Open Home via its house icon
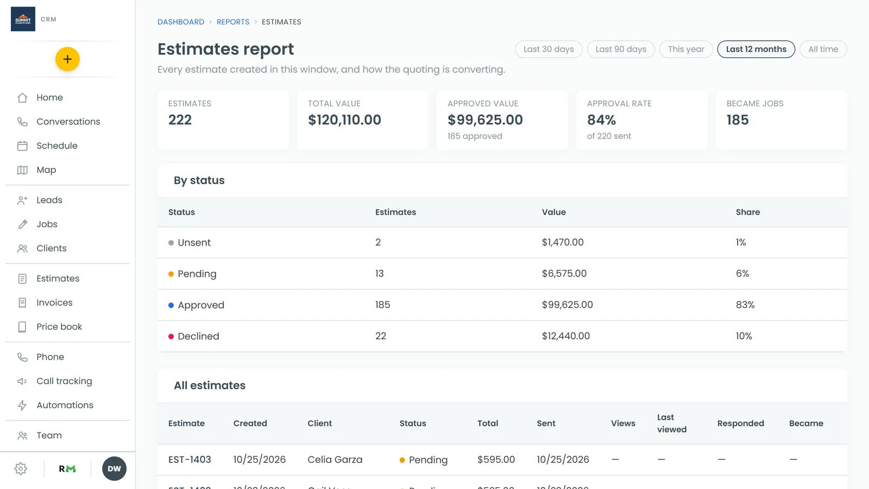Viewport: 869px width, 489px height. click(x=22, y=98)
